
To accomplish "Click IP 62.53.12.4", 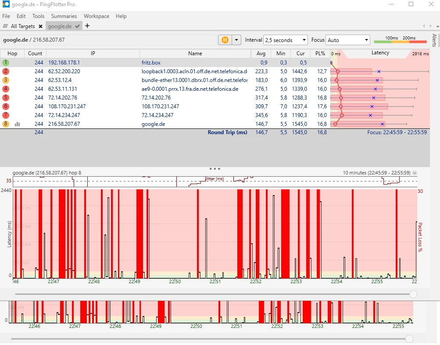I will coord(60,80).
